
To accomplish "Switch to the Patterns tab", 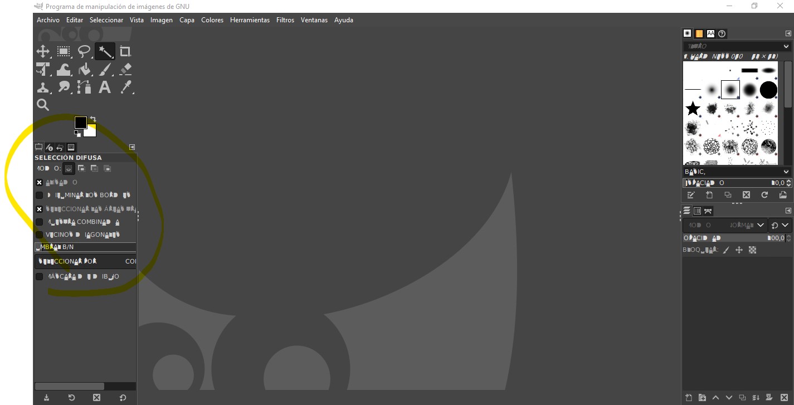I will pyautogui.click(x=699, y=33).
